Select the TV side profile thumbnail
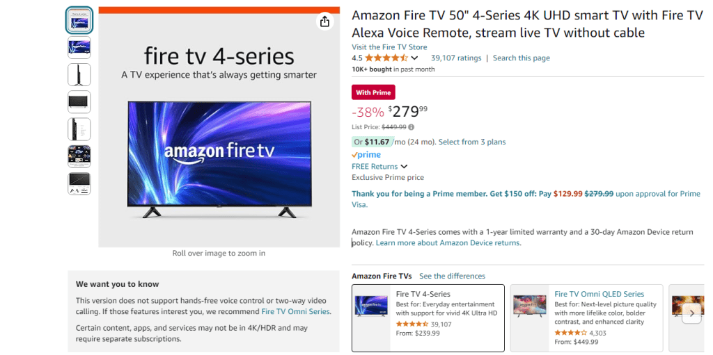Screen dimensions: 713x355 79,74
